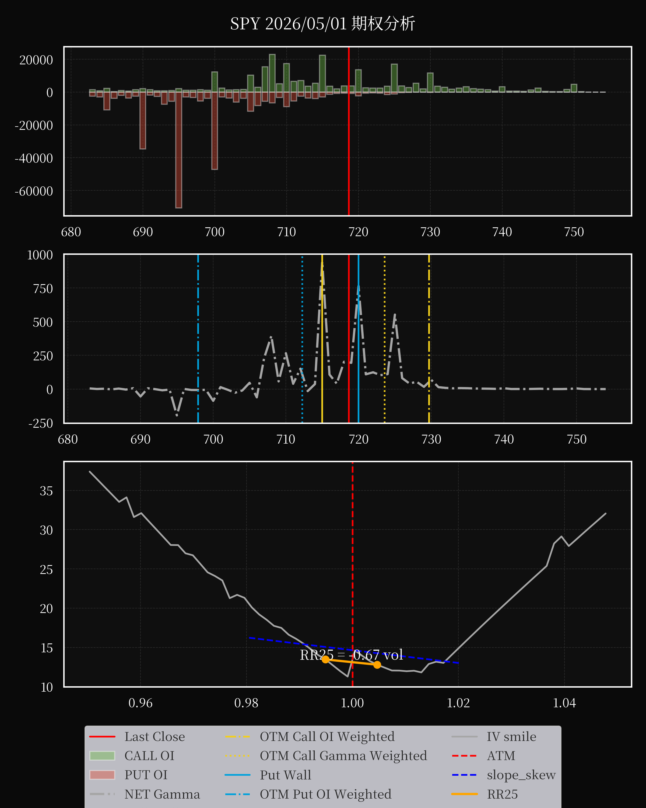Image resolution: width=646 pixels, height=808 pixels.
Task: Click the left orange RR25 marker dot
Action: [x=325, y=659]
